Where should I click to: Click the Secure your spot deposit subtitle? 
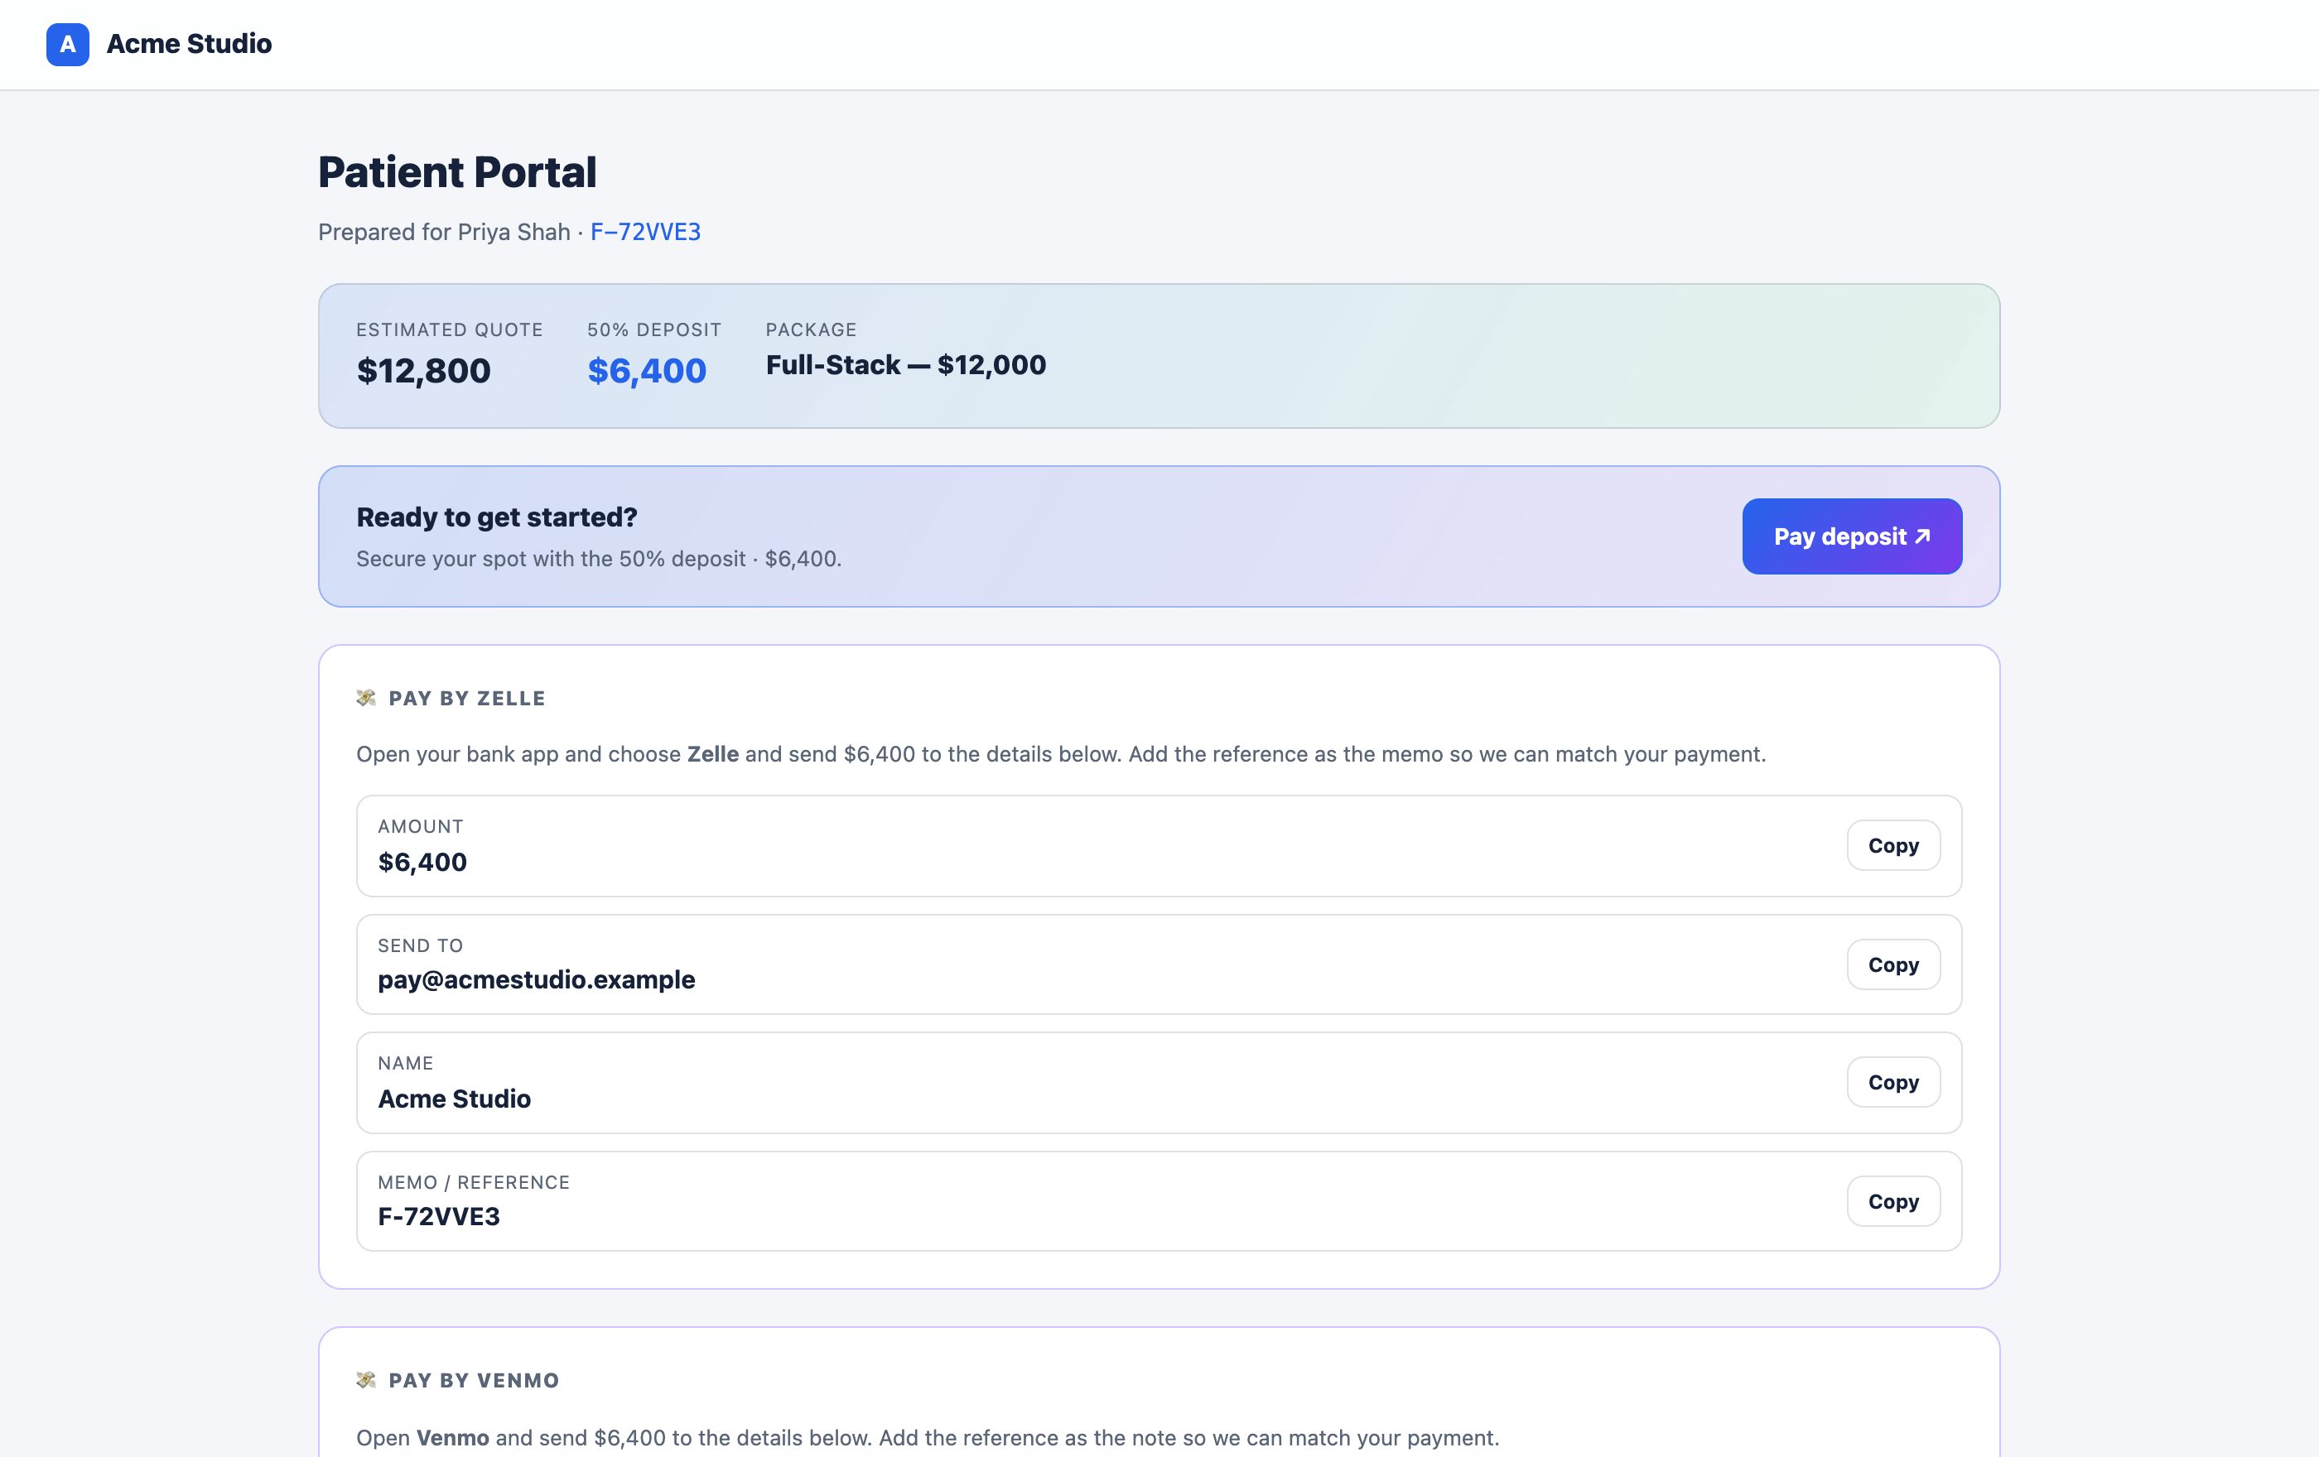click(599, 559)
